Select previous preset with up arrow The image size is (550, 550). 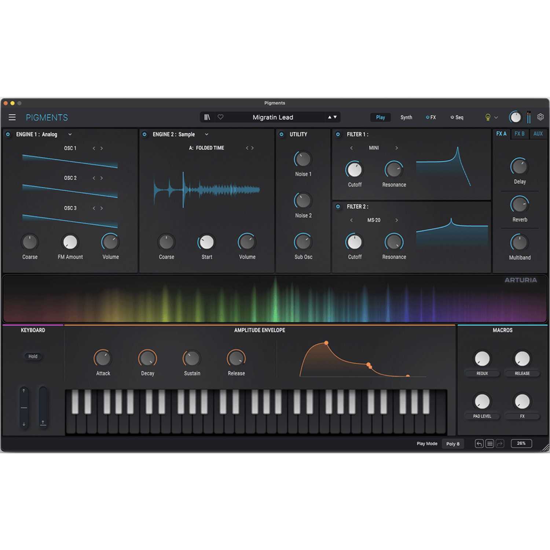[330, 117]
